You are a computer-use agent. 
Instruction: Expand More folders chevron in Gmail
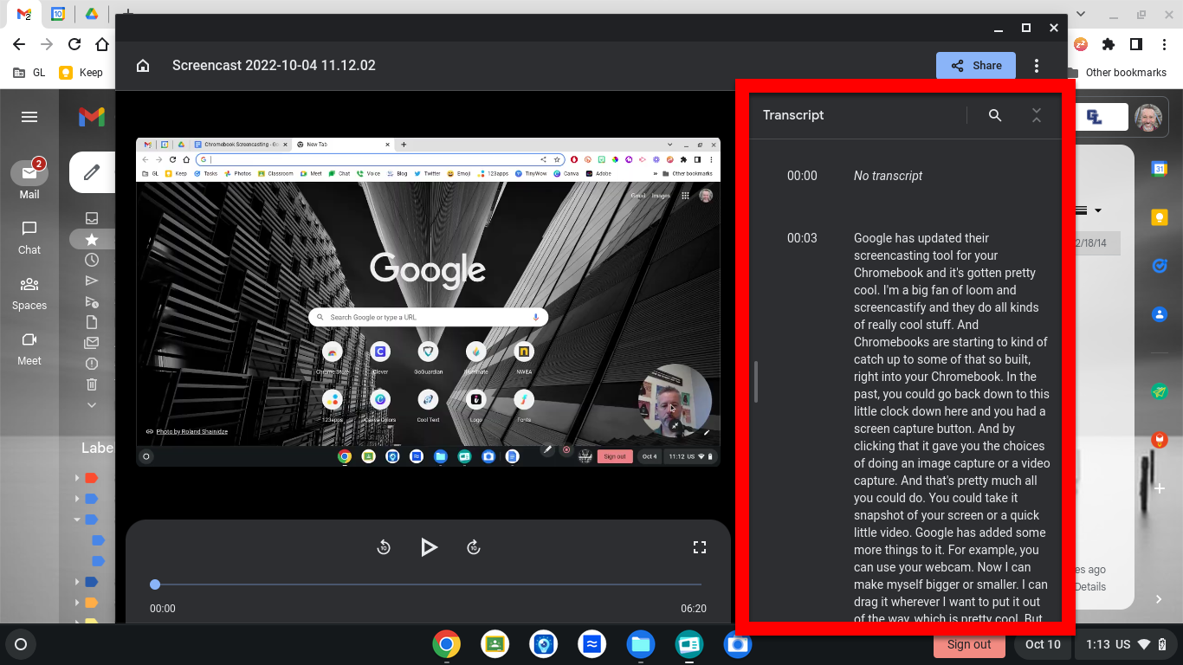92,404
